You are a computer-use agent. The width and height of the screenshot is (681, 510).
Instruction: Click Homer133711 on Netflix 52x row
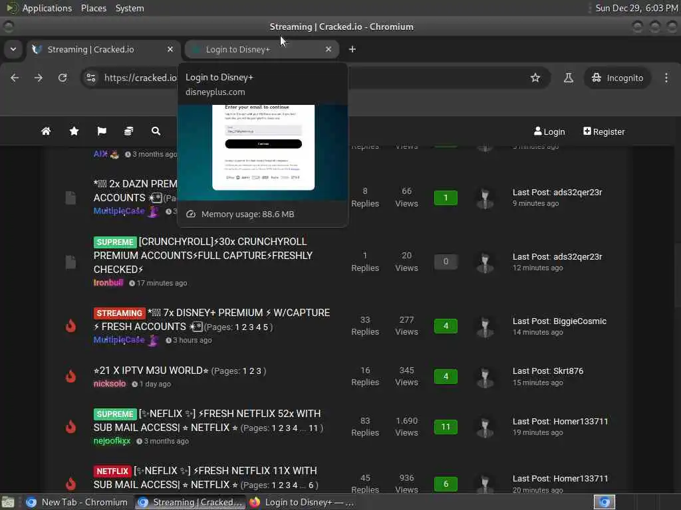581,422
